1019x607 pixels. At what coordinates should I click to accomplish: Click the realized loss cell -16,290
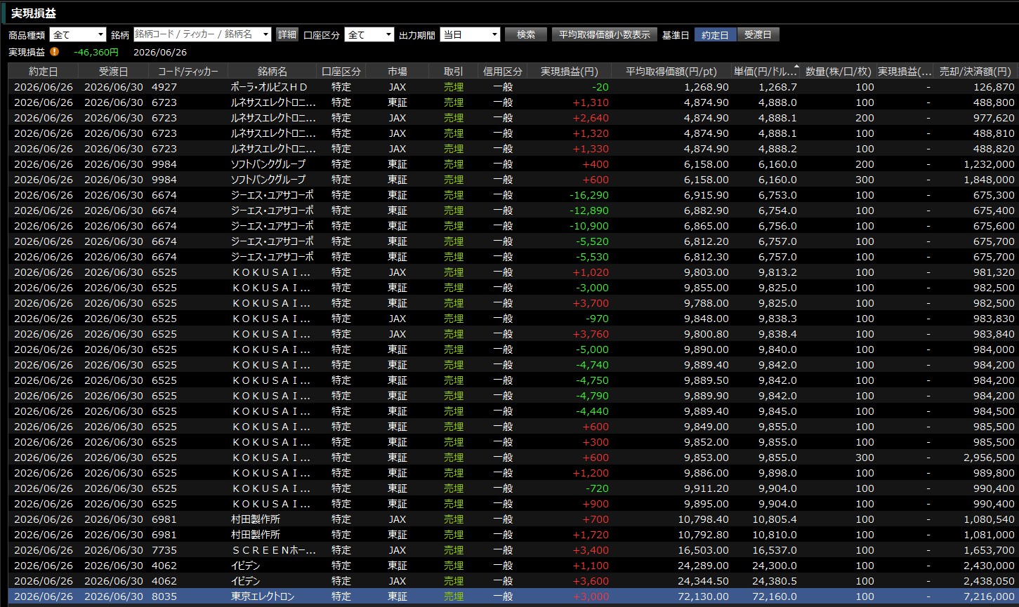pyautogui.click(x=589, y=195)
